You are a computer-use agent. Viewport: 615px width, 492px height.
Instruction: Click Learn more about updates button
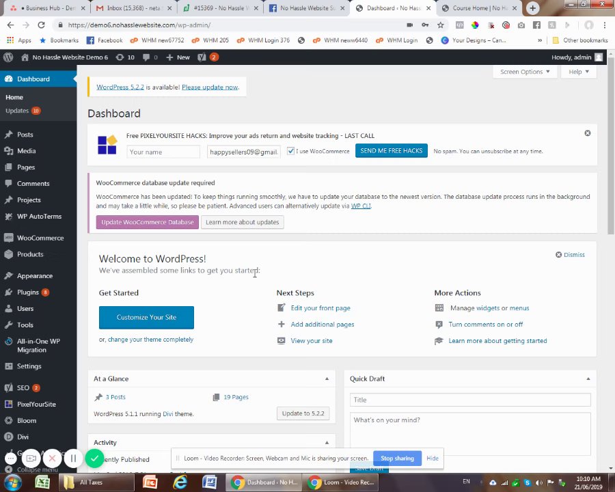tap(243, 222)
